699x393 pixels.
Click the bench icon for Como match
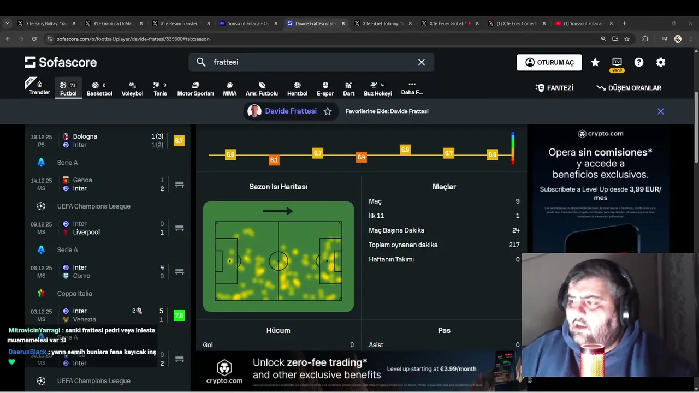pos(179,272)
